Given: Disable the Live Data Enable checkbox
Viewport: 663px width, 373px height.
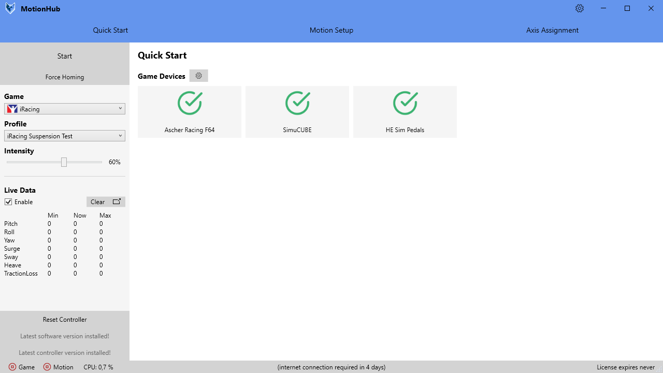Looking at the screenshot, I should coord(8,202).
